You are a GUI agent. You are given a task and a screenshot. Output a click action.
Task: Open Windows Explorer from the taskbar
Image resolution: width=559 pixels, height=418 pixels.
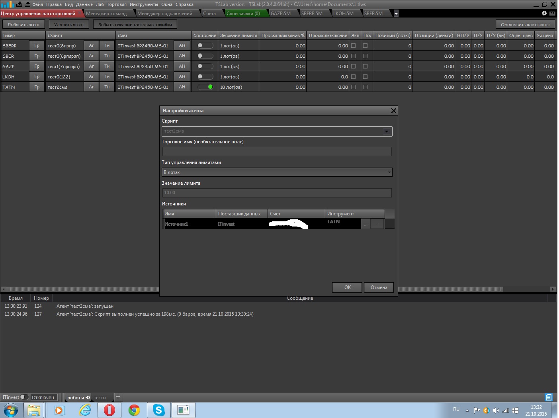(34, 410)
